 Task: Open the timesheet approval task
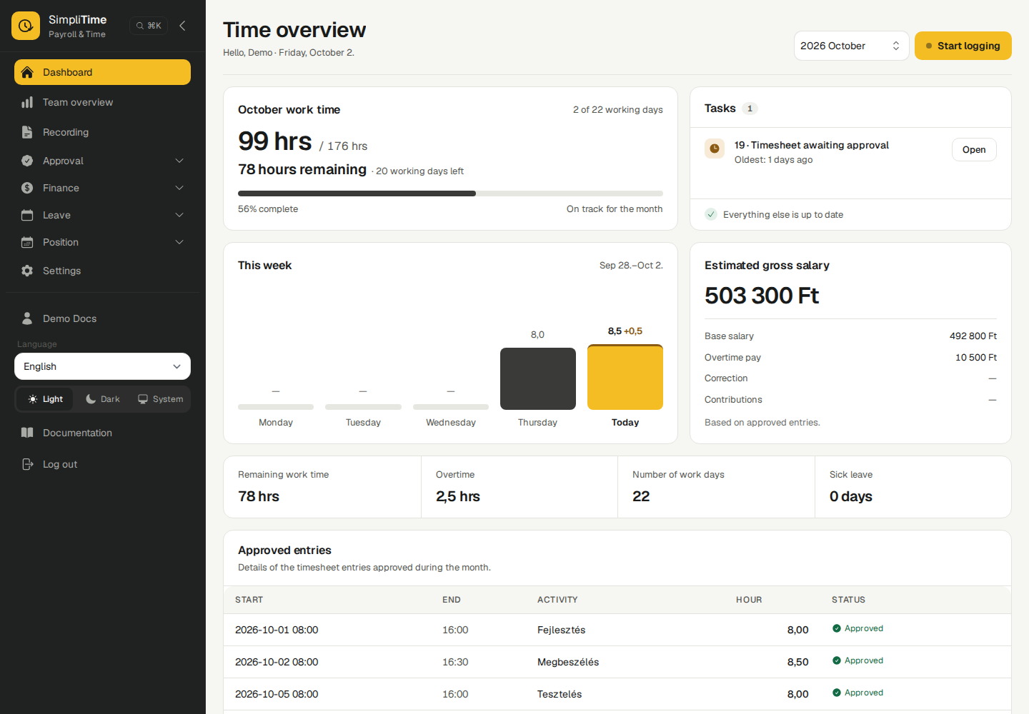[974, 149]
